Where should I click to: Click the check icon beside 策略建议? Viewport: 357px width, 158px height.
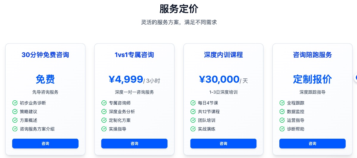15,112
